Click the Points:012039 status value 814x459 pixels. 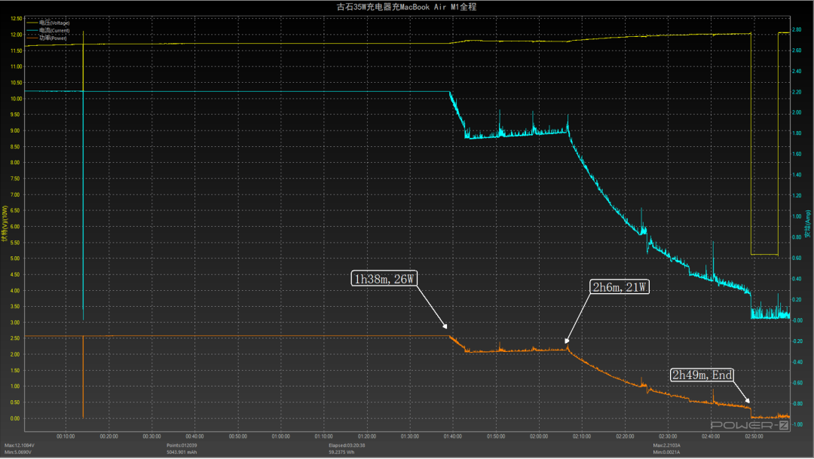point(182,445)
